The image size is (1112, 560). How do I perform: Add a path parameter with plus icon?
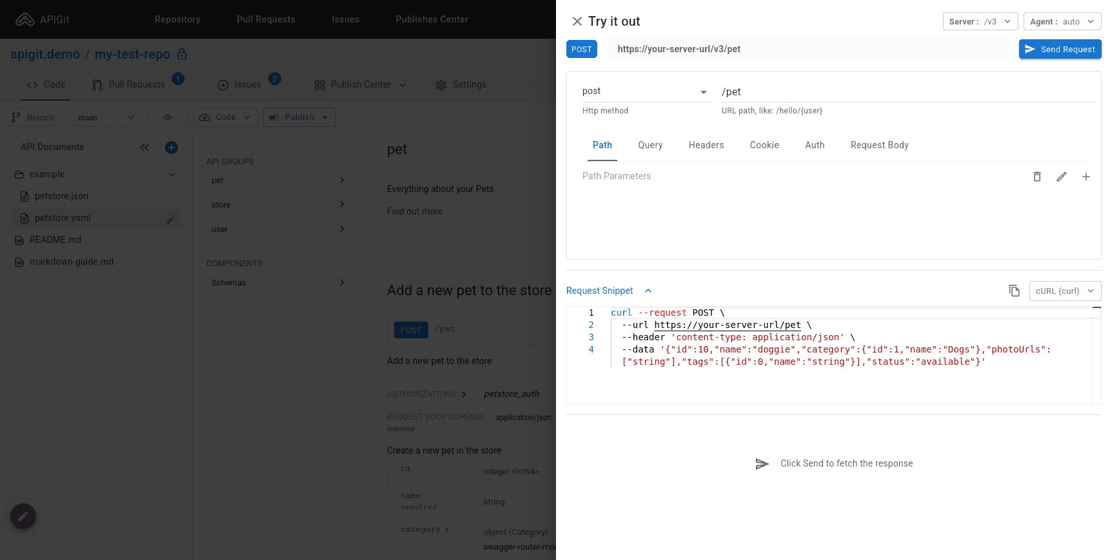tap(1086, 177)
